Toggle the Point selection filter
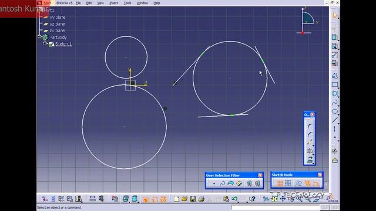376x211 pixels. (214, 183)
